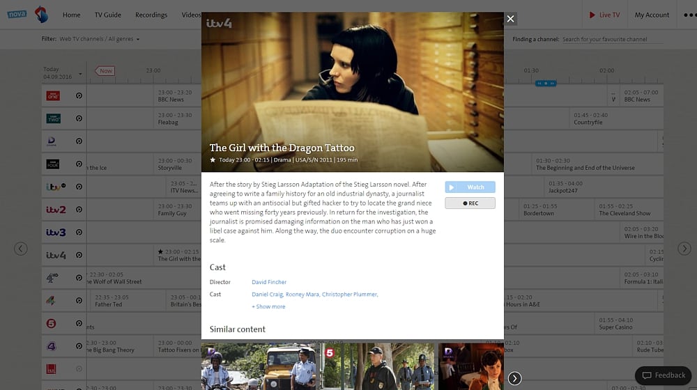Image resolution: width=697 pixels, height=390 pixels.
Task: Click the BBC Four channel logo
Action: [52, 164]
